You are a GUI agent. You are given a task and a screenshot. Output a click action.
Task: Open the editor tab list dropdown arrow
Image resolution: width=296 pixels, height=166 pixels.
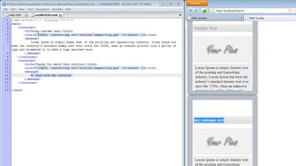click(180, 15)
